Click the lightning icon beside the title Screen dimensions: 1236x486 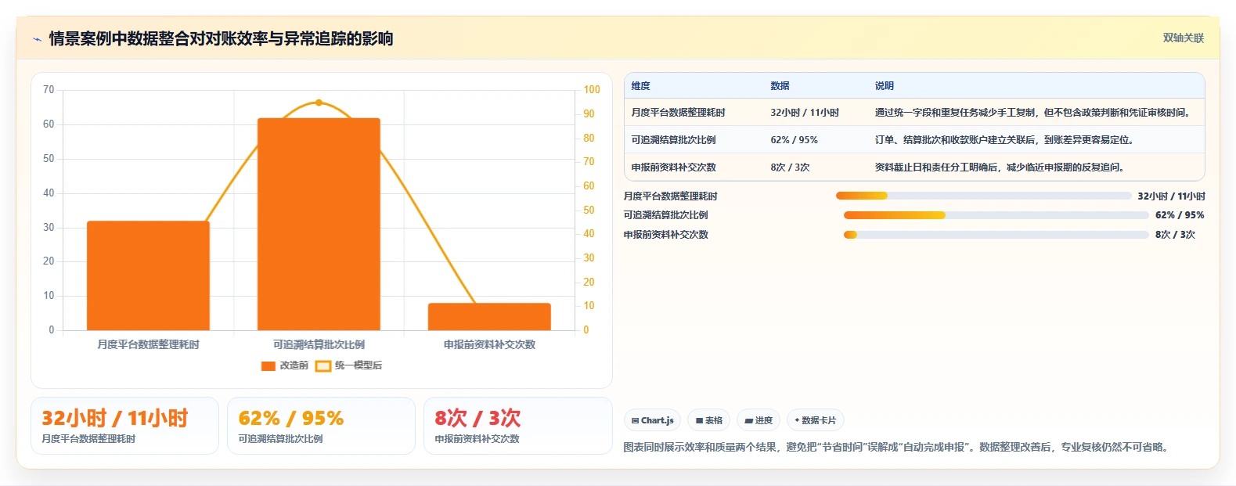click(x=37, y=39)
